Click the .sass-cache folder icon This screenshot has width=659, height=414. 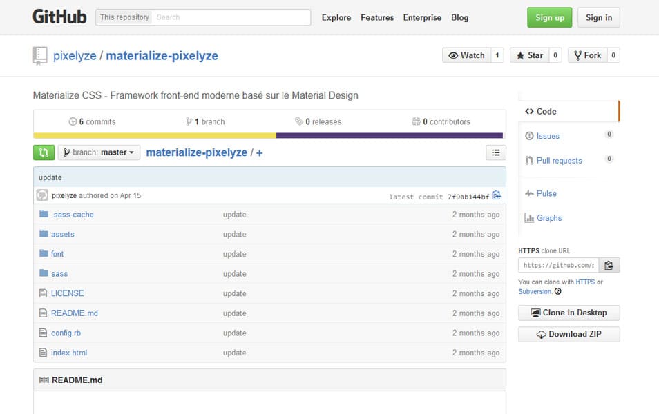point(44,214)
